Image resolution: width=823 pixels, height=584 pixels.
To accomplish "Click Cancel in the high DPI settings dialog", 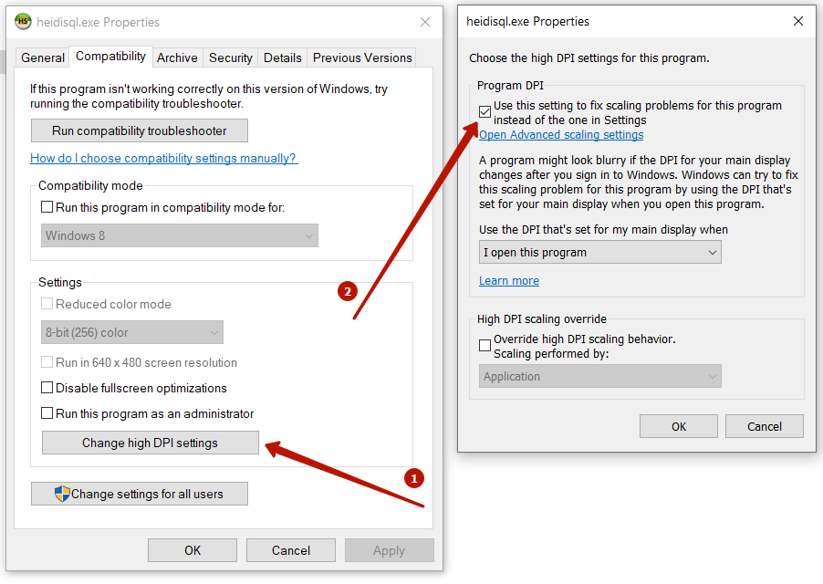I will pos(765,426).
